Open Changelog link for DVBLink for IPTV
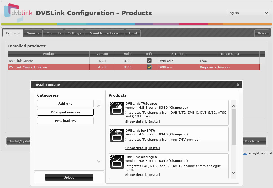 178,134
